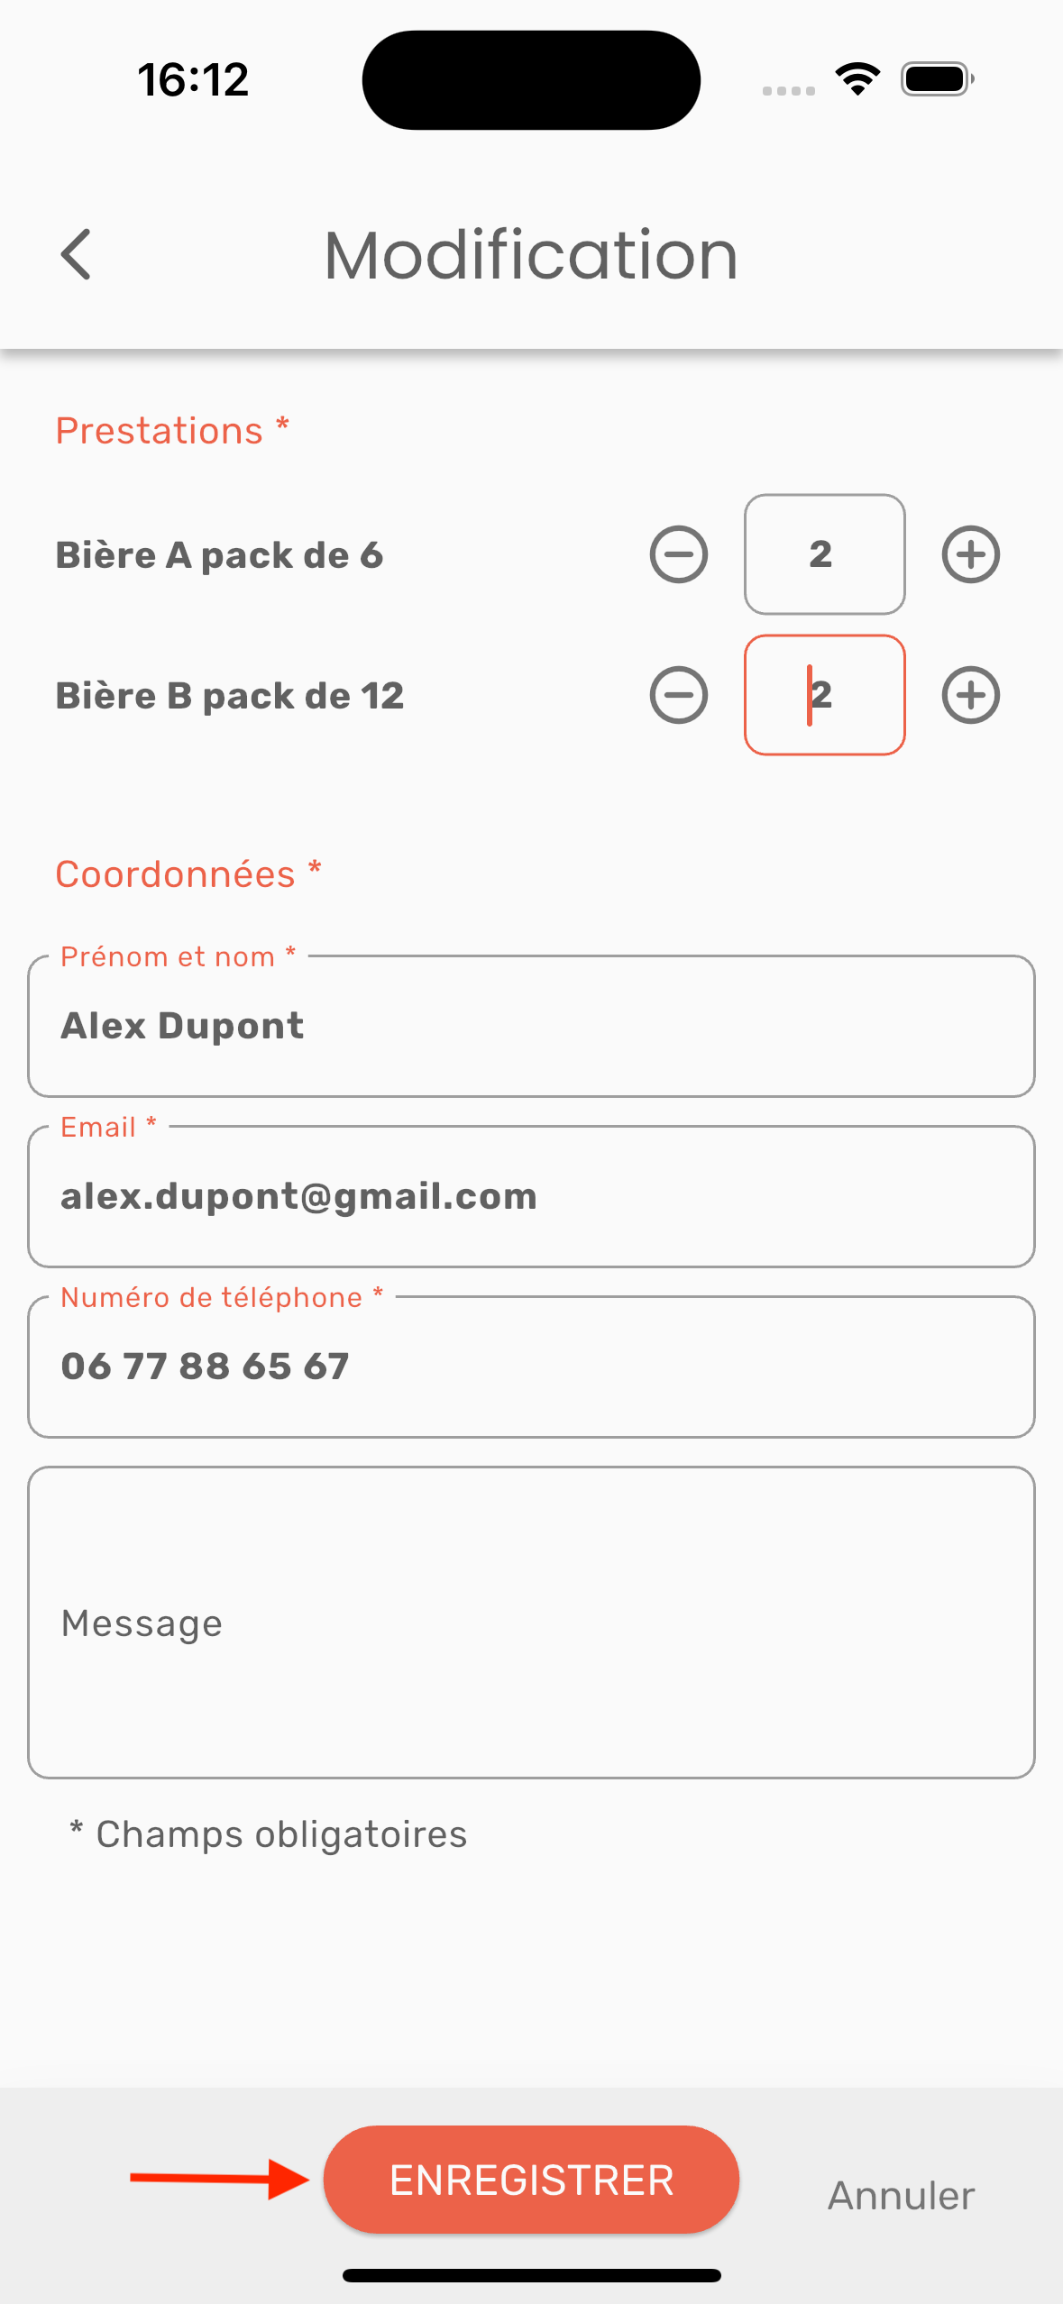Viewport: 1063px width, 2304px height.
Task: Increase Bière A pack de 6 quantity
Action: [970, 554]
